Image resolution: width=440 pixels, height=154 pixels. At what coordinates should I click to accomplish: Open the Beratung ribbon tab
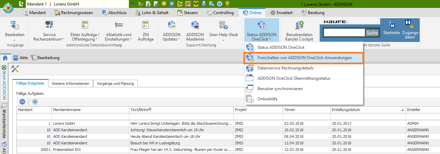pos(313,13)
